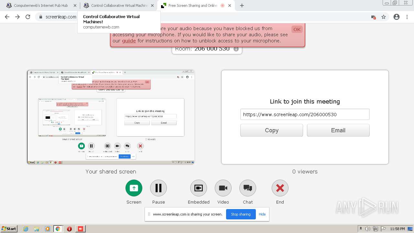Bookmark this page with star icon

tap(384, 17)
